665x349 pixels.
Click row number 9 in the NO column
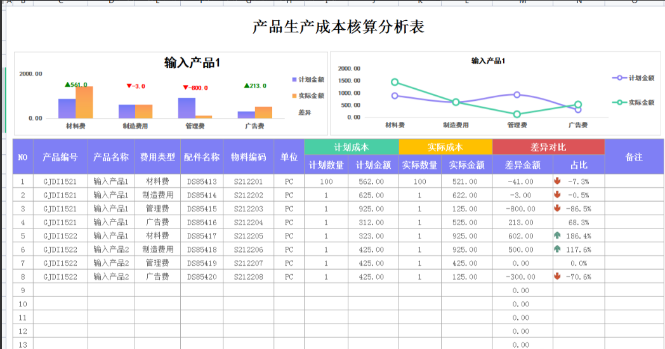[x=23, y=290]
